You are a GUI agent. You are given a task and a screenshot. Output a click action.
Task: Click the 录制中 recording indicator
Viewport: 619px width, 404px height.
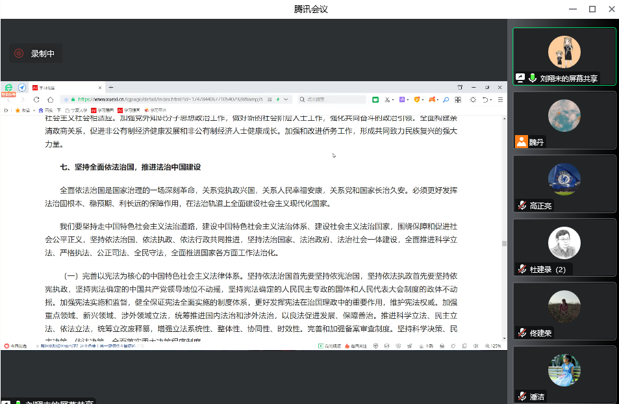tap(36, 53)
